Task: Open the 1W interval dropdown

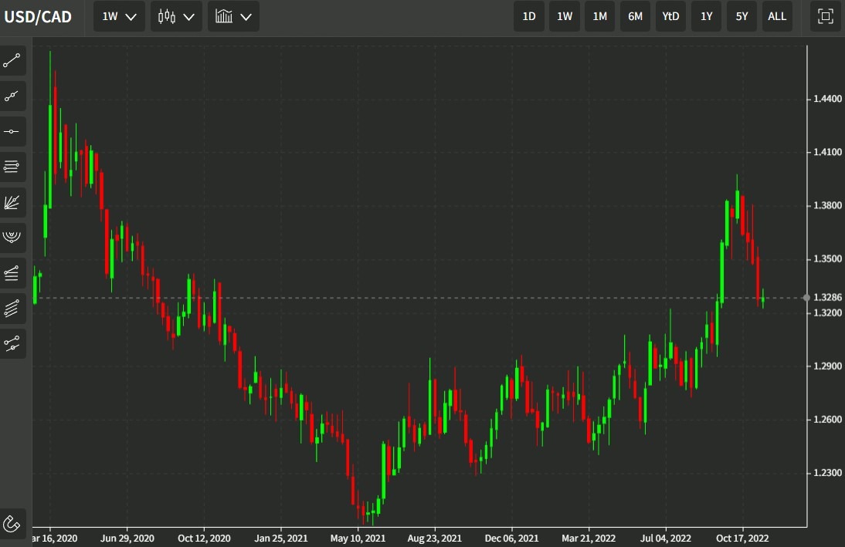Action: [x=119, y=16]
